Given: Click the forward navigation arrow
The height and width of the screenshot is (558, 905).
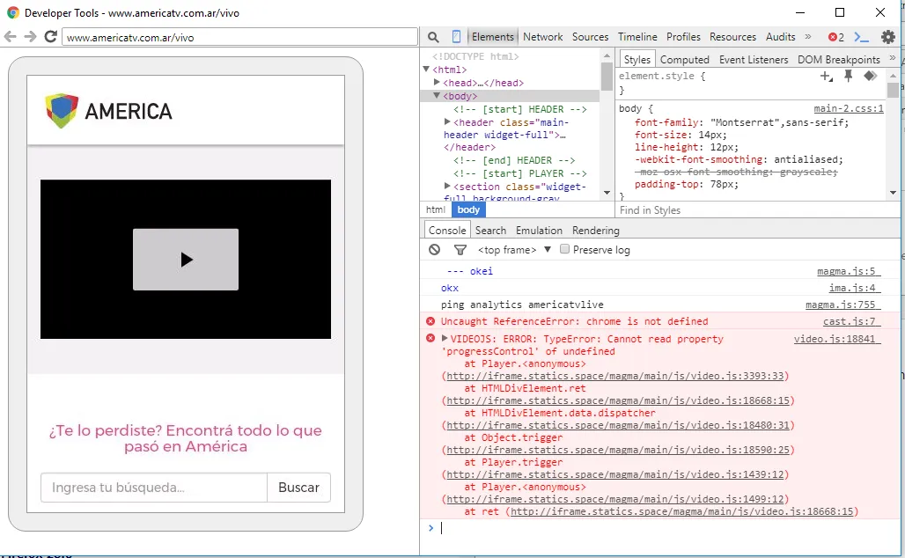Looking at the screenshot, I should point(30,37).
